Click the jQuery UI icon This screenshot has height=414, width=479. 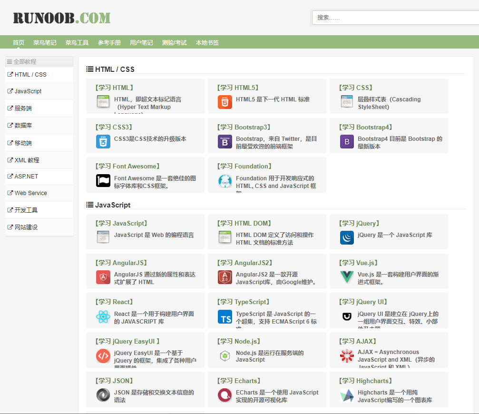347,316
